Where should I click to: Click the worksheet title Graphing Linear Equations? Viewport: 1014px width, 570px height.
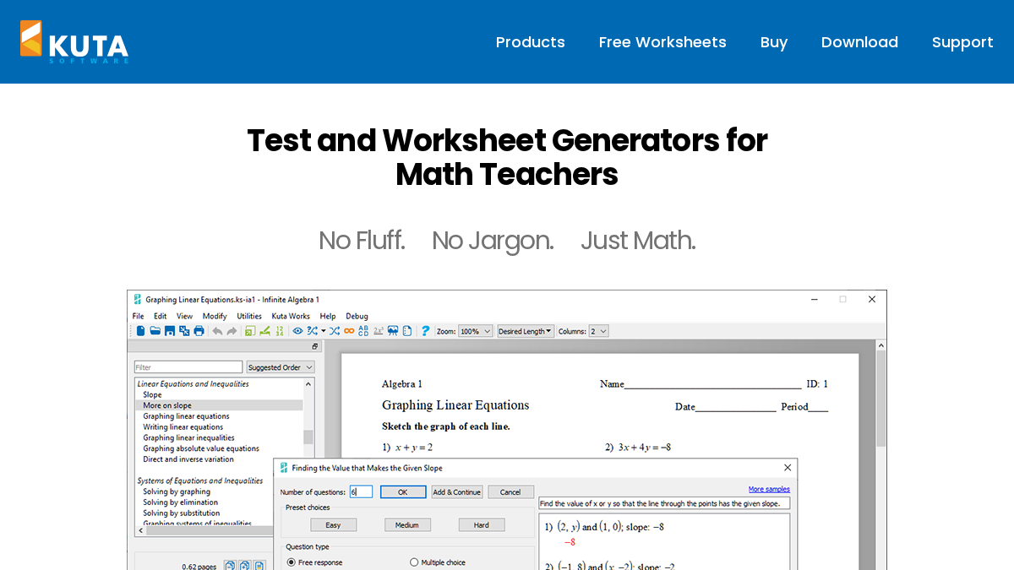click(455, 405)
